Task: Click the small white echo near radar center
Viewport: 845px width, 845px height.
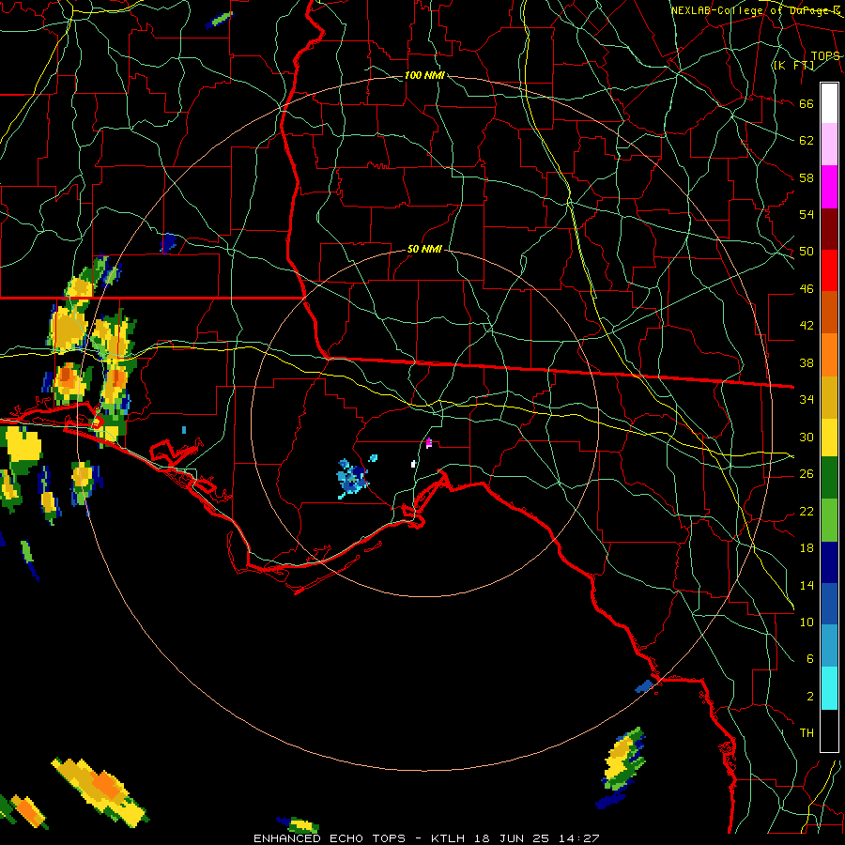Action: pos(413,464)
